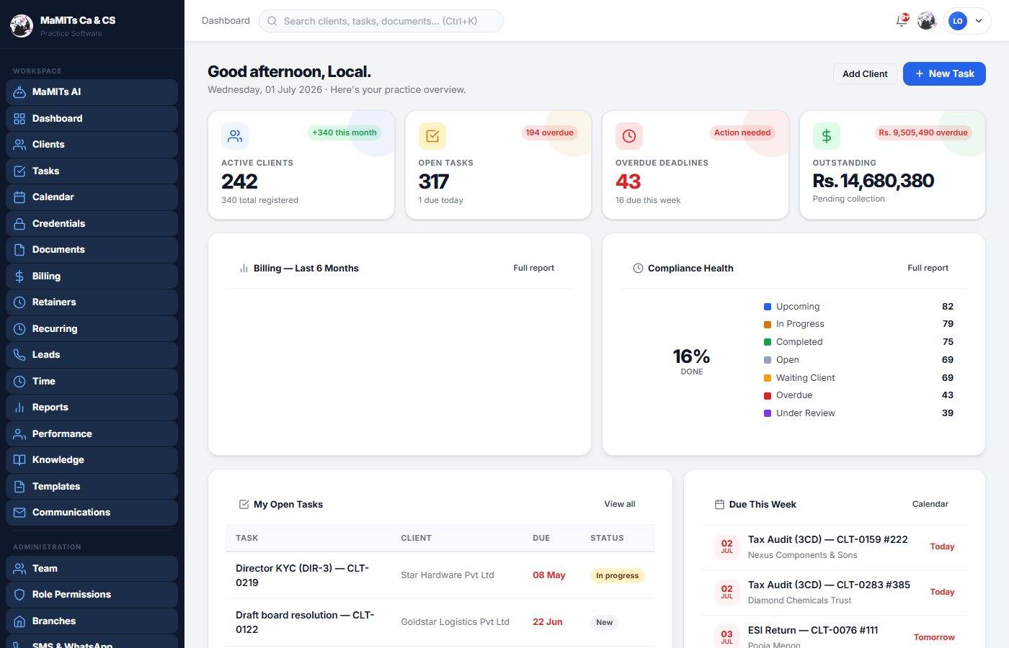Viewport: 1009px width, 648px height.
Task: Click 'Star Hardware Pvt Ltd' client cell
Action: click(x=448, y=575)
